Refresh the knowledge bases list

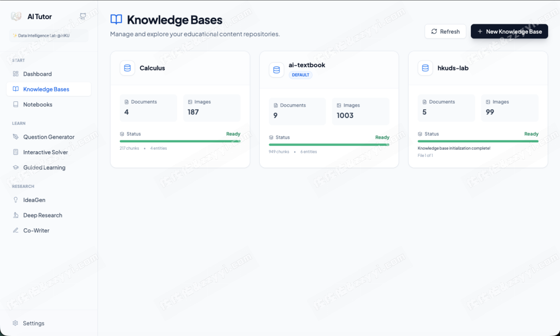[445, 32]
